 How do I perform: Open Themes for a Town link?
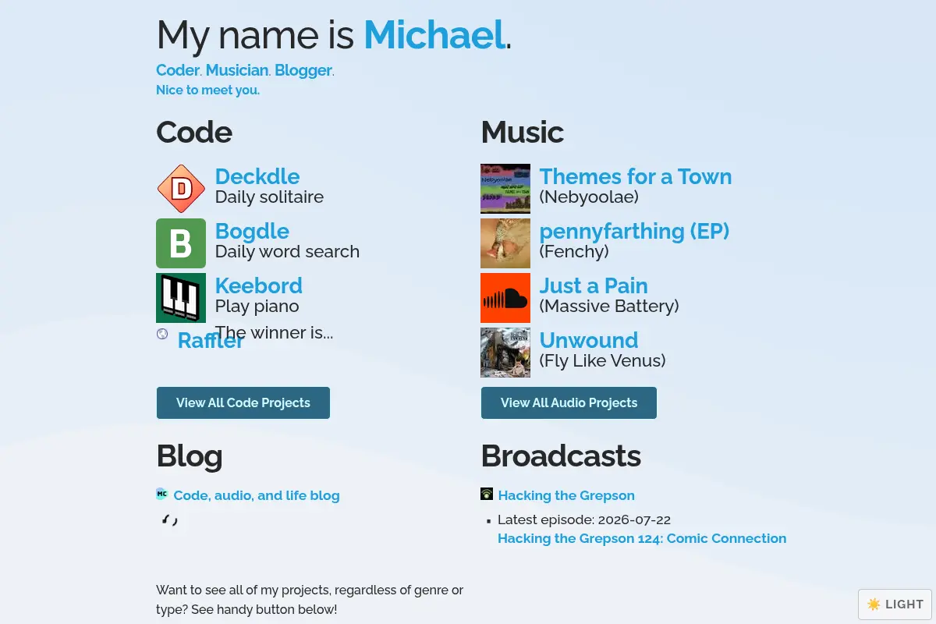[x=636, y=176]
